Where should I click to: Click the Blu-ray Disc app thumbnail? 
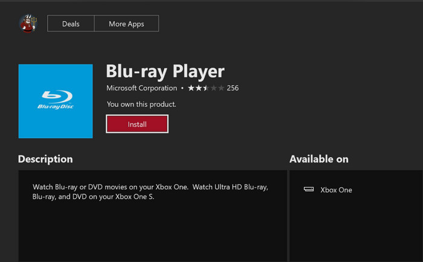tap(56, 101)
